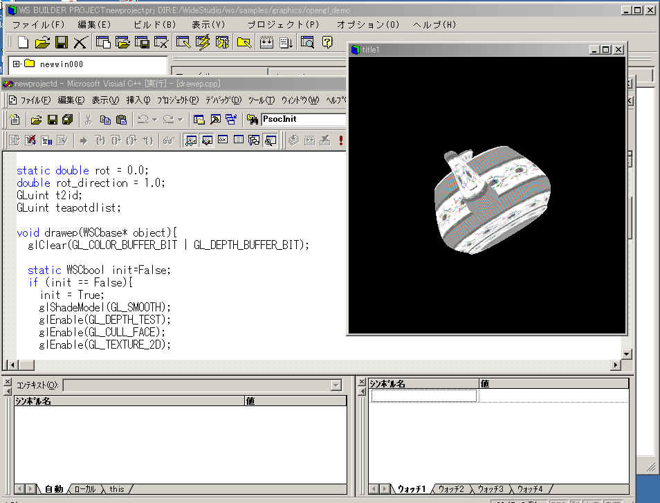Toggle the Watch window debug button
This screenshot has width=660, height=503.
(x=191, y=140)
